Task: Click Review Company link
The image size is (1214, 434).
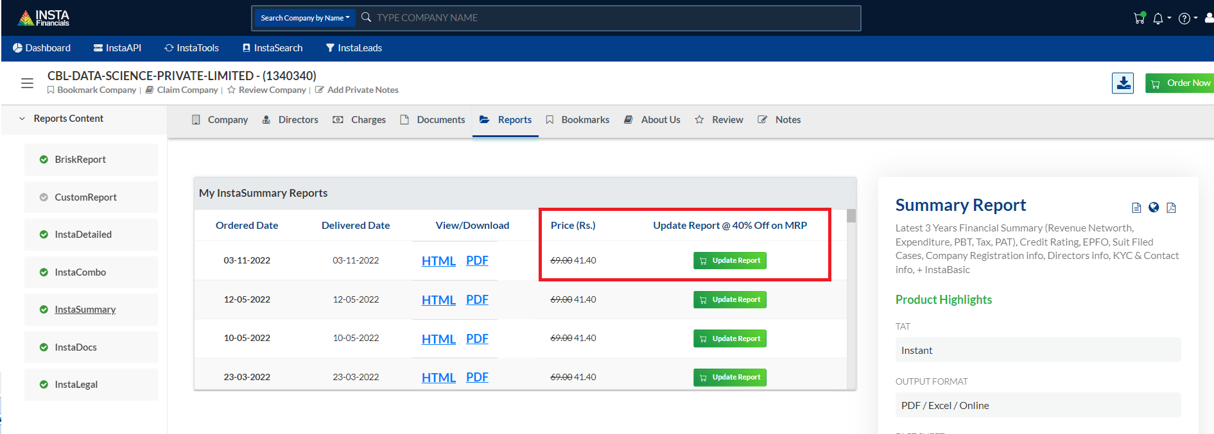Action: [266, 90]
